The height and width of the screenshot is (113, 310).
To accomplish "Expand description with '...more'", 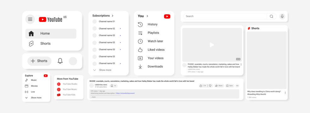I will [x=93, y=97].
